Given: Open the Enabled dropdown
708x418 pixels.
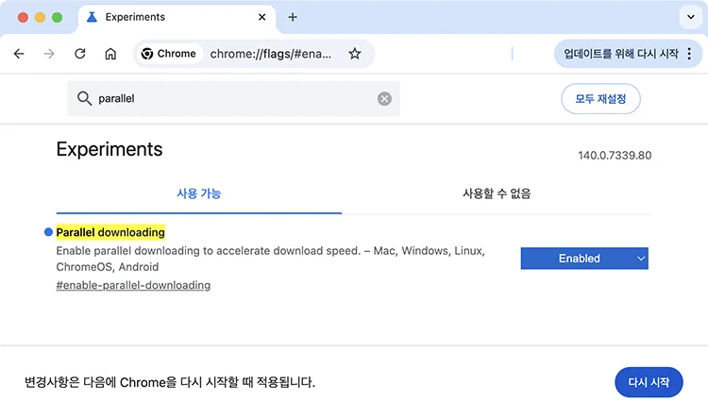Looking at the screenshot, I should coord(584,259).
